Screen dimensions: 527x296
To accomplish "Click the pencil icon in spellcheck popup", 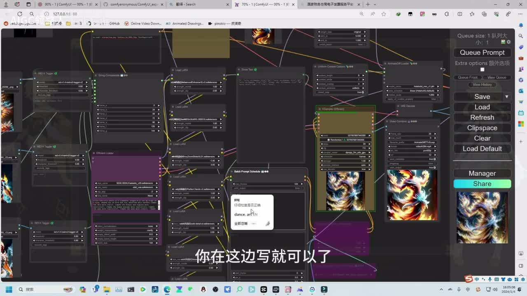I will click(x=268, y=224).
